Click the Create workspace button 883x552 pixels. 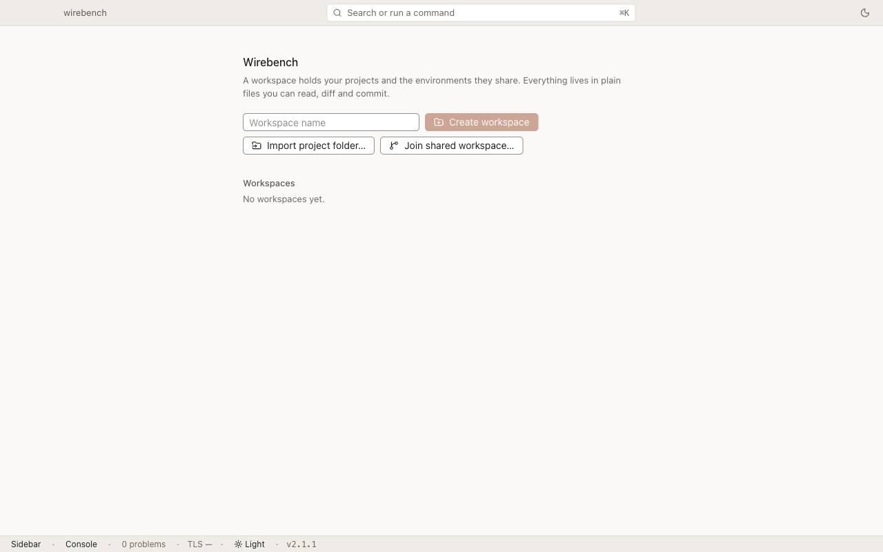pyautogui.click(x=482, y=122)
